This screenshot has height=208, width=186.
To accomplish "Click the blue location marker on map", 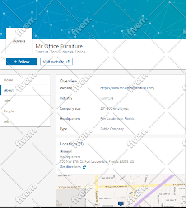I will 121,203.
